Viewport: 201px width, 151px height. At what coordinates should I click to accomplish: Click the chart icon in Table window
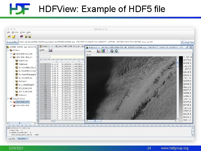[51, 50]
